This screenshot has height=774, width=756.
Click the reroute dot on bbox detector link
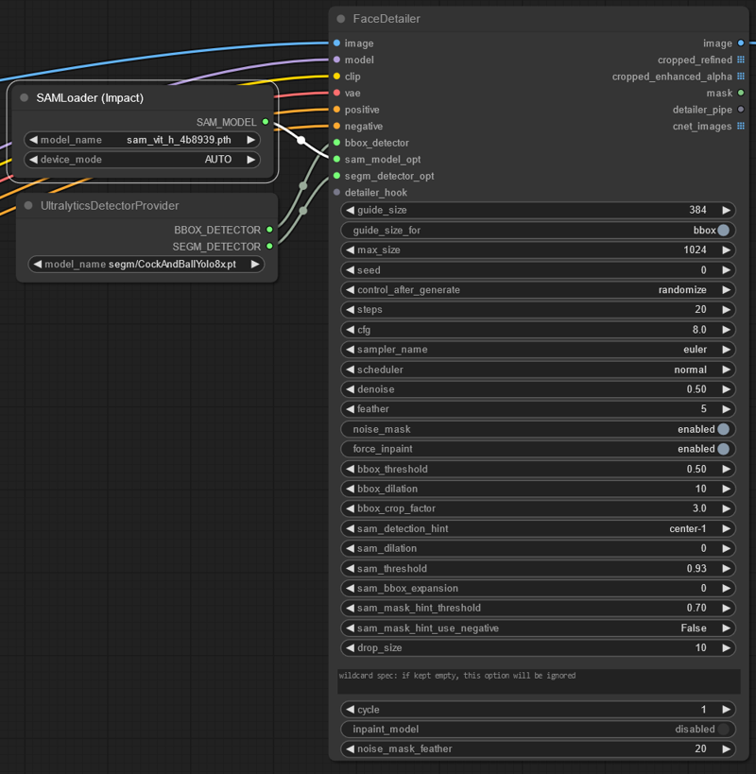coord(303,185)
